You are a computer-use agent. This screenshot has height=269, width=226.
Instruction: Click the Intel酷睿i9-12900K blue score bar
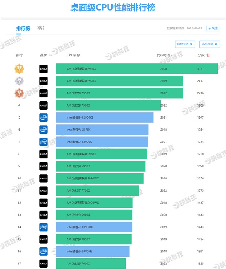point(102,142)
